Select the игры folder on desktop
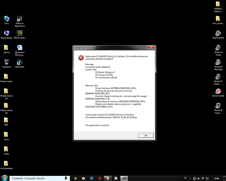Image resolution: width=226 pixels, height=181 pixels. pyautogui.click(x=6, y=150)
